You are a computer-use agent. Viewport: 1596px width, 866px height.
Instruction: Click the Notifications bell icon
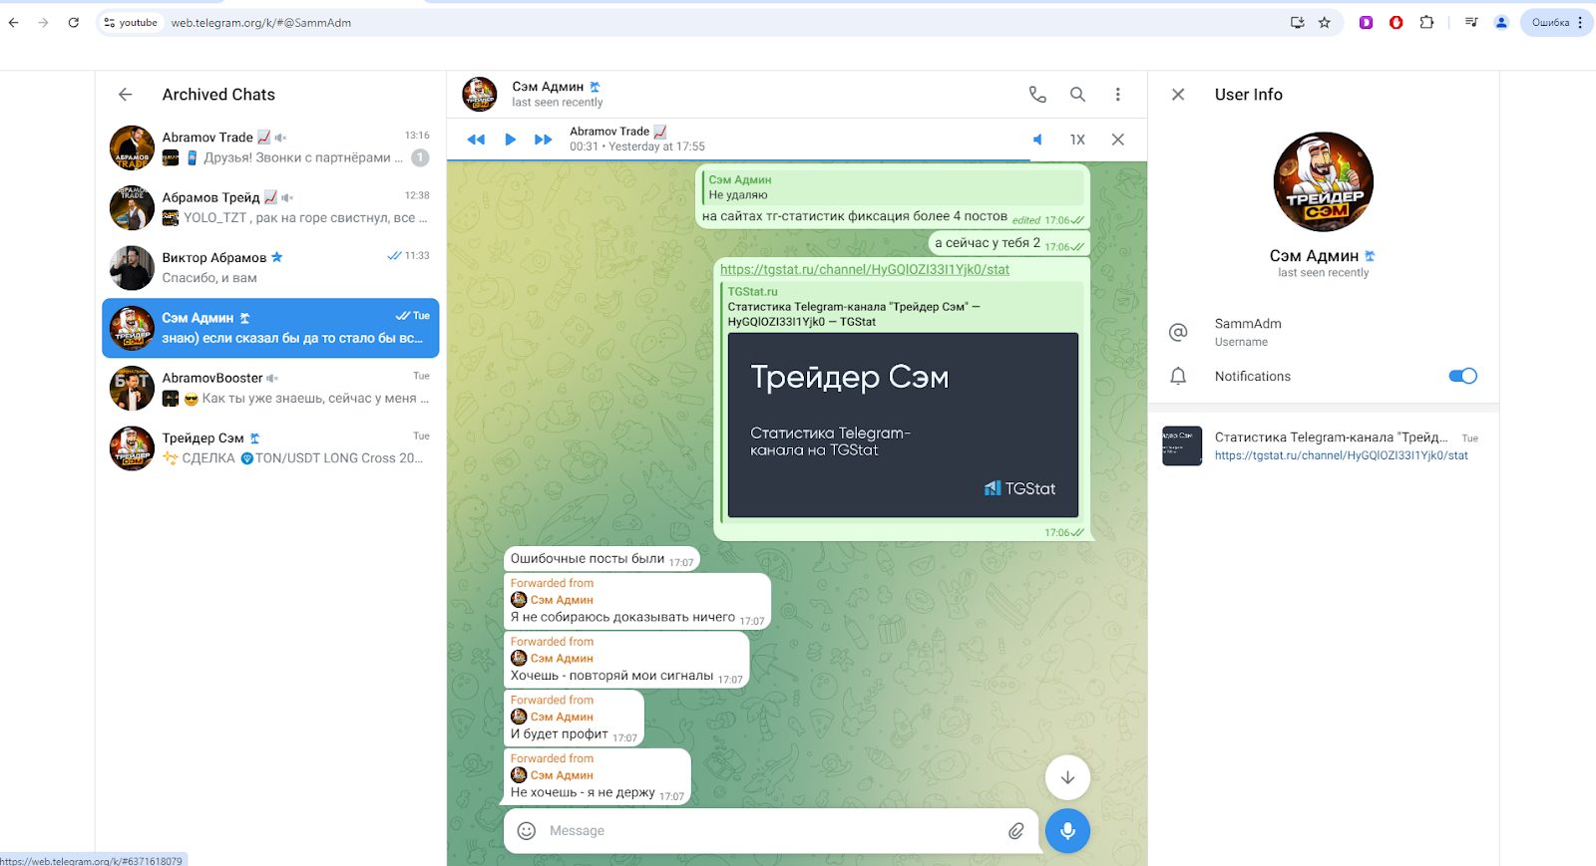(1178, 376)
